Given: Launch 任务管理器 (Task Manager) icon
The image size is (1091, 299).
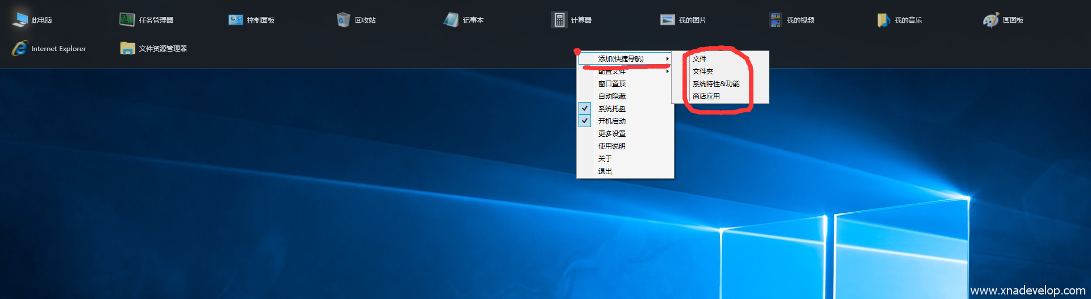Looking at the screenshot, I should pos(127,20).
